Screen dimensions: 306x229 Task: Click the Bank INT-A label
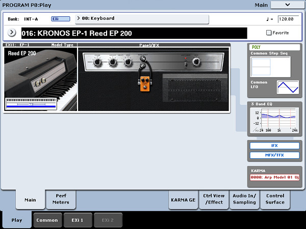23,19
